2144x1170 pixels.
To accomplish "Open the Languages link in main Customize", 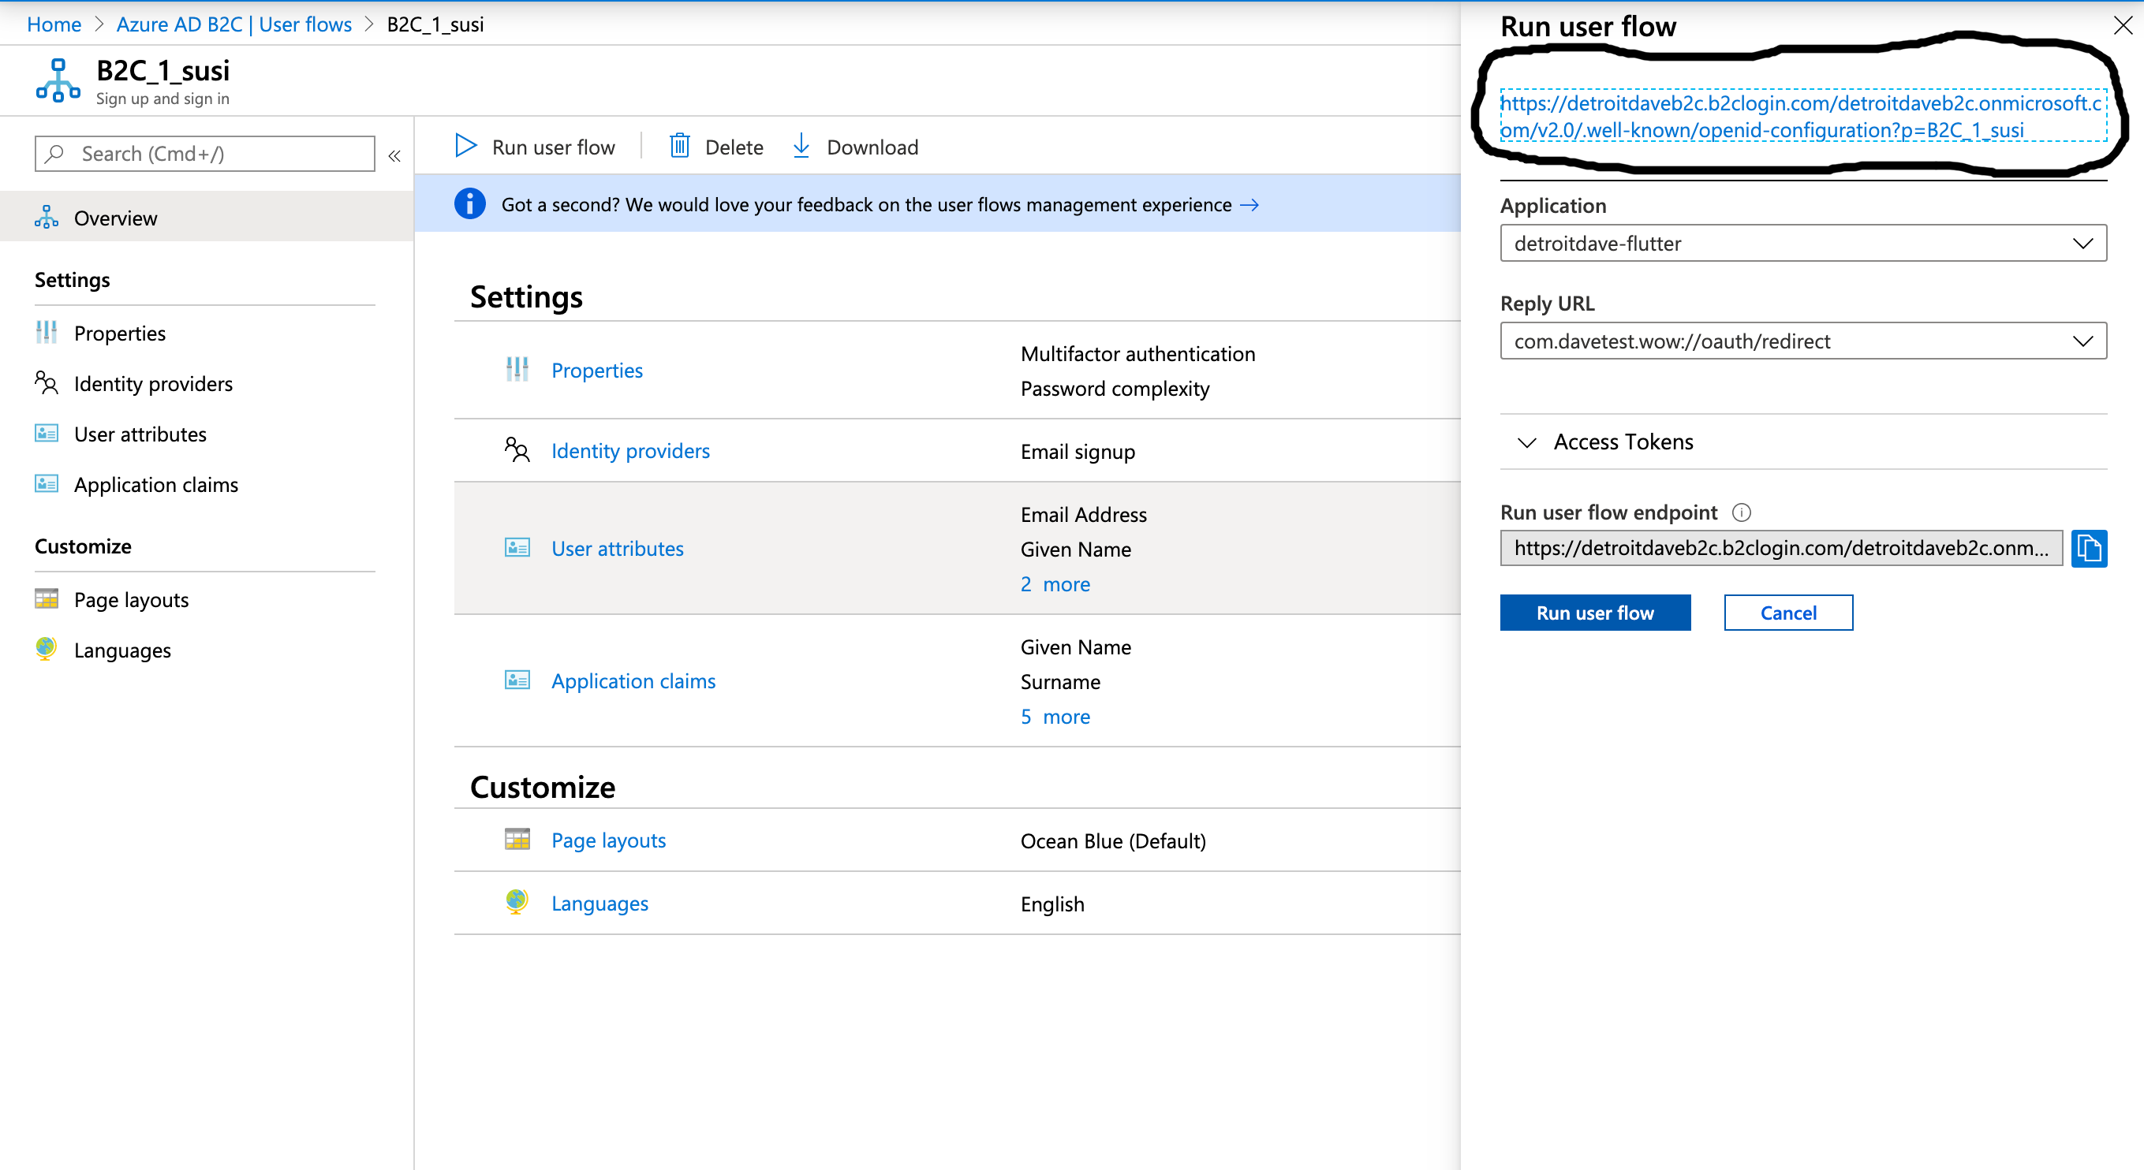I will point(599,903).
